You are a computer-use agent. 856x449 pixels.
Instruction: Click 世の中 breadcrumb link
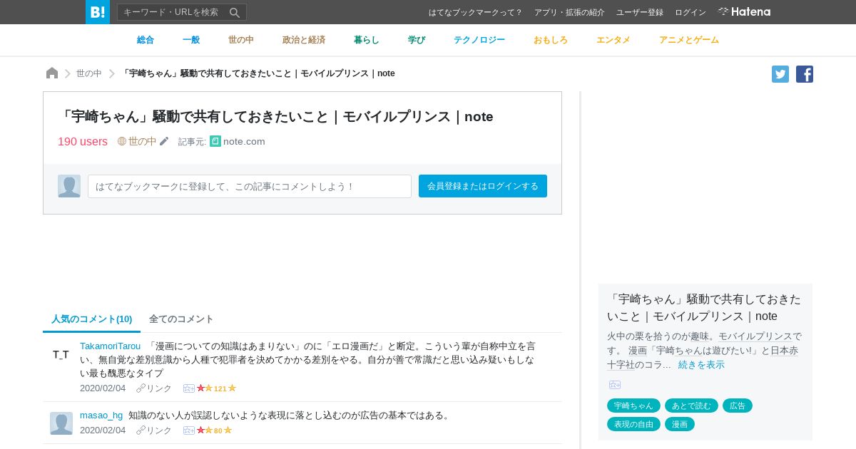point(89,73)
